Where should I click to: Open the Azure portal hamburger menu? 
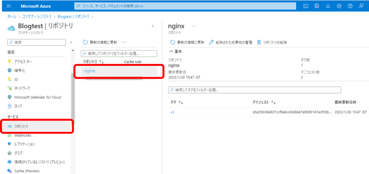tap(9, 6)
